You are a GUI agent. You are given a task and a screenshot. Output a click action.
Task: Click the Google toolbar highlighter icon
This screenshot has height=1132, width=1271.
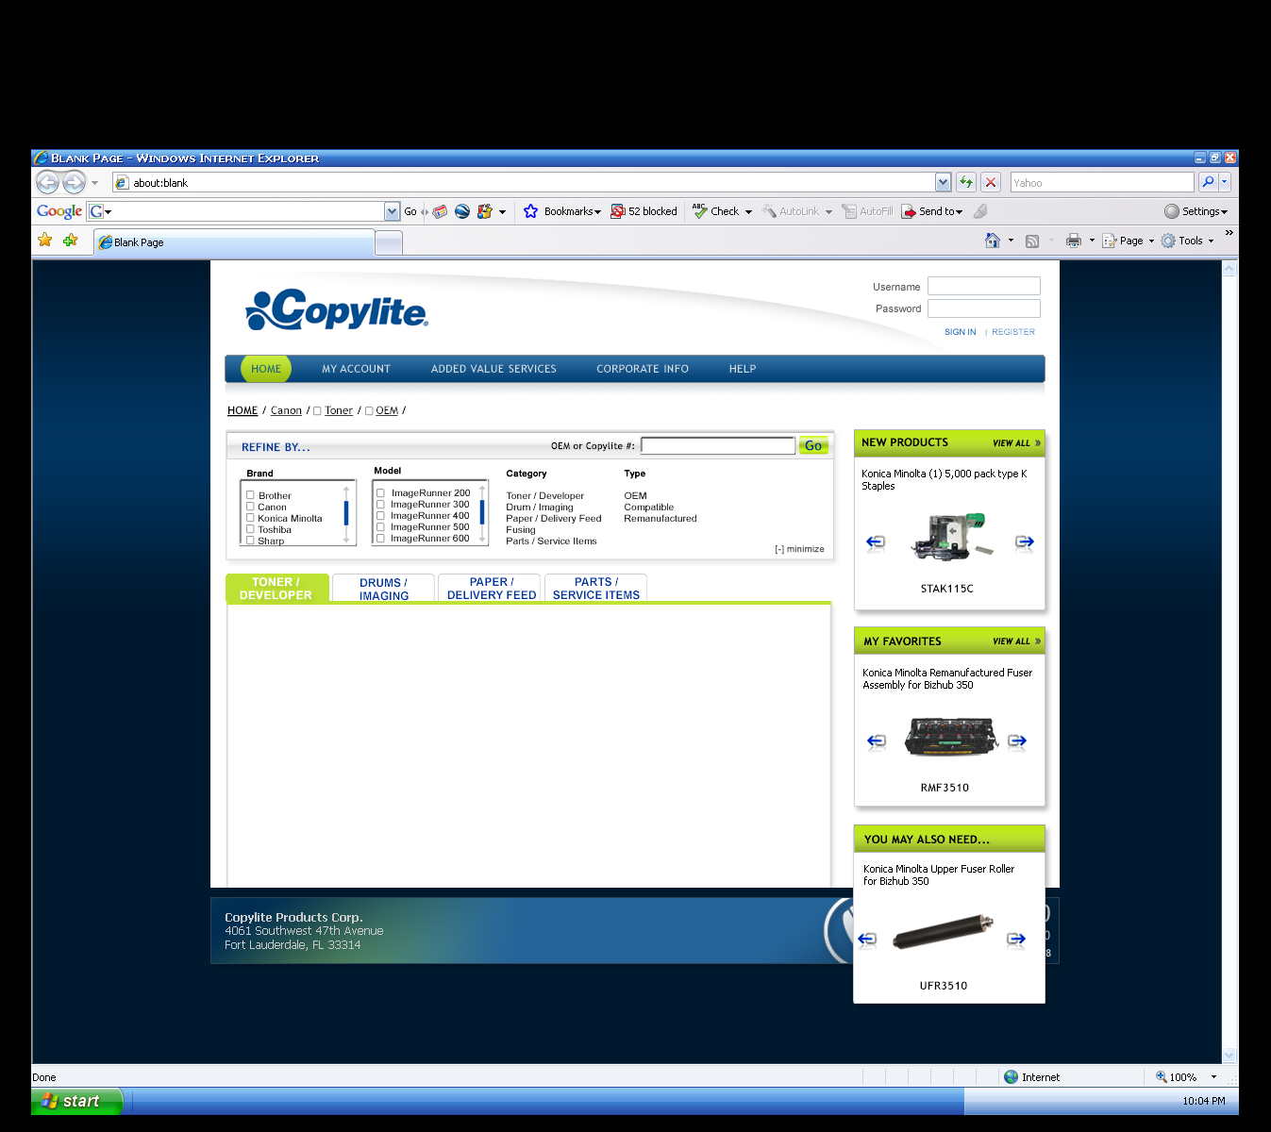point(981,211)
